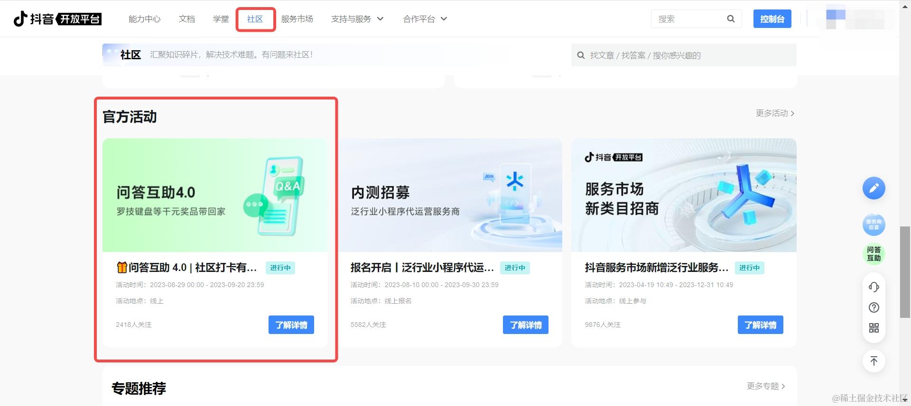911x406 pixels.
Task: Go to the 学堂 tab
Action: tap(221, 19)
